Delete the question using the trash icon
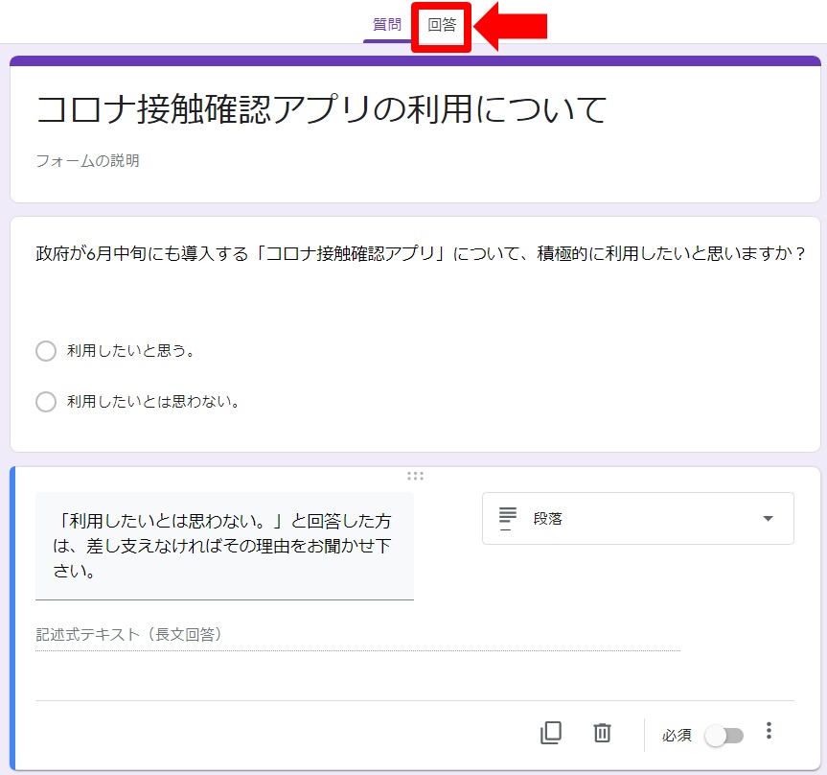Screen dimensions: 827x775 click(602, 733)
